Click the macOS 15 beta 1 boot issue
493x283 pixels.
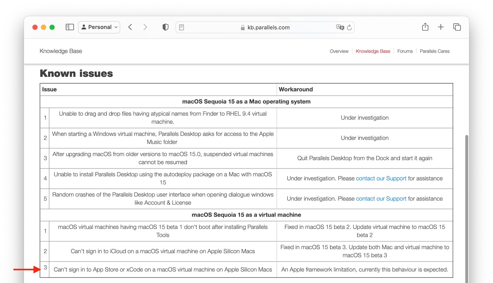click(163, 231)
